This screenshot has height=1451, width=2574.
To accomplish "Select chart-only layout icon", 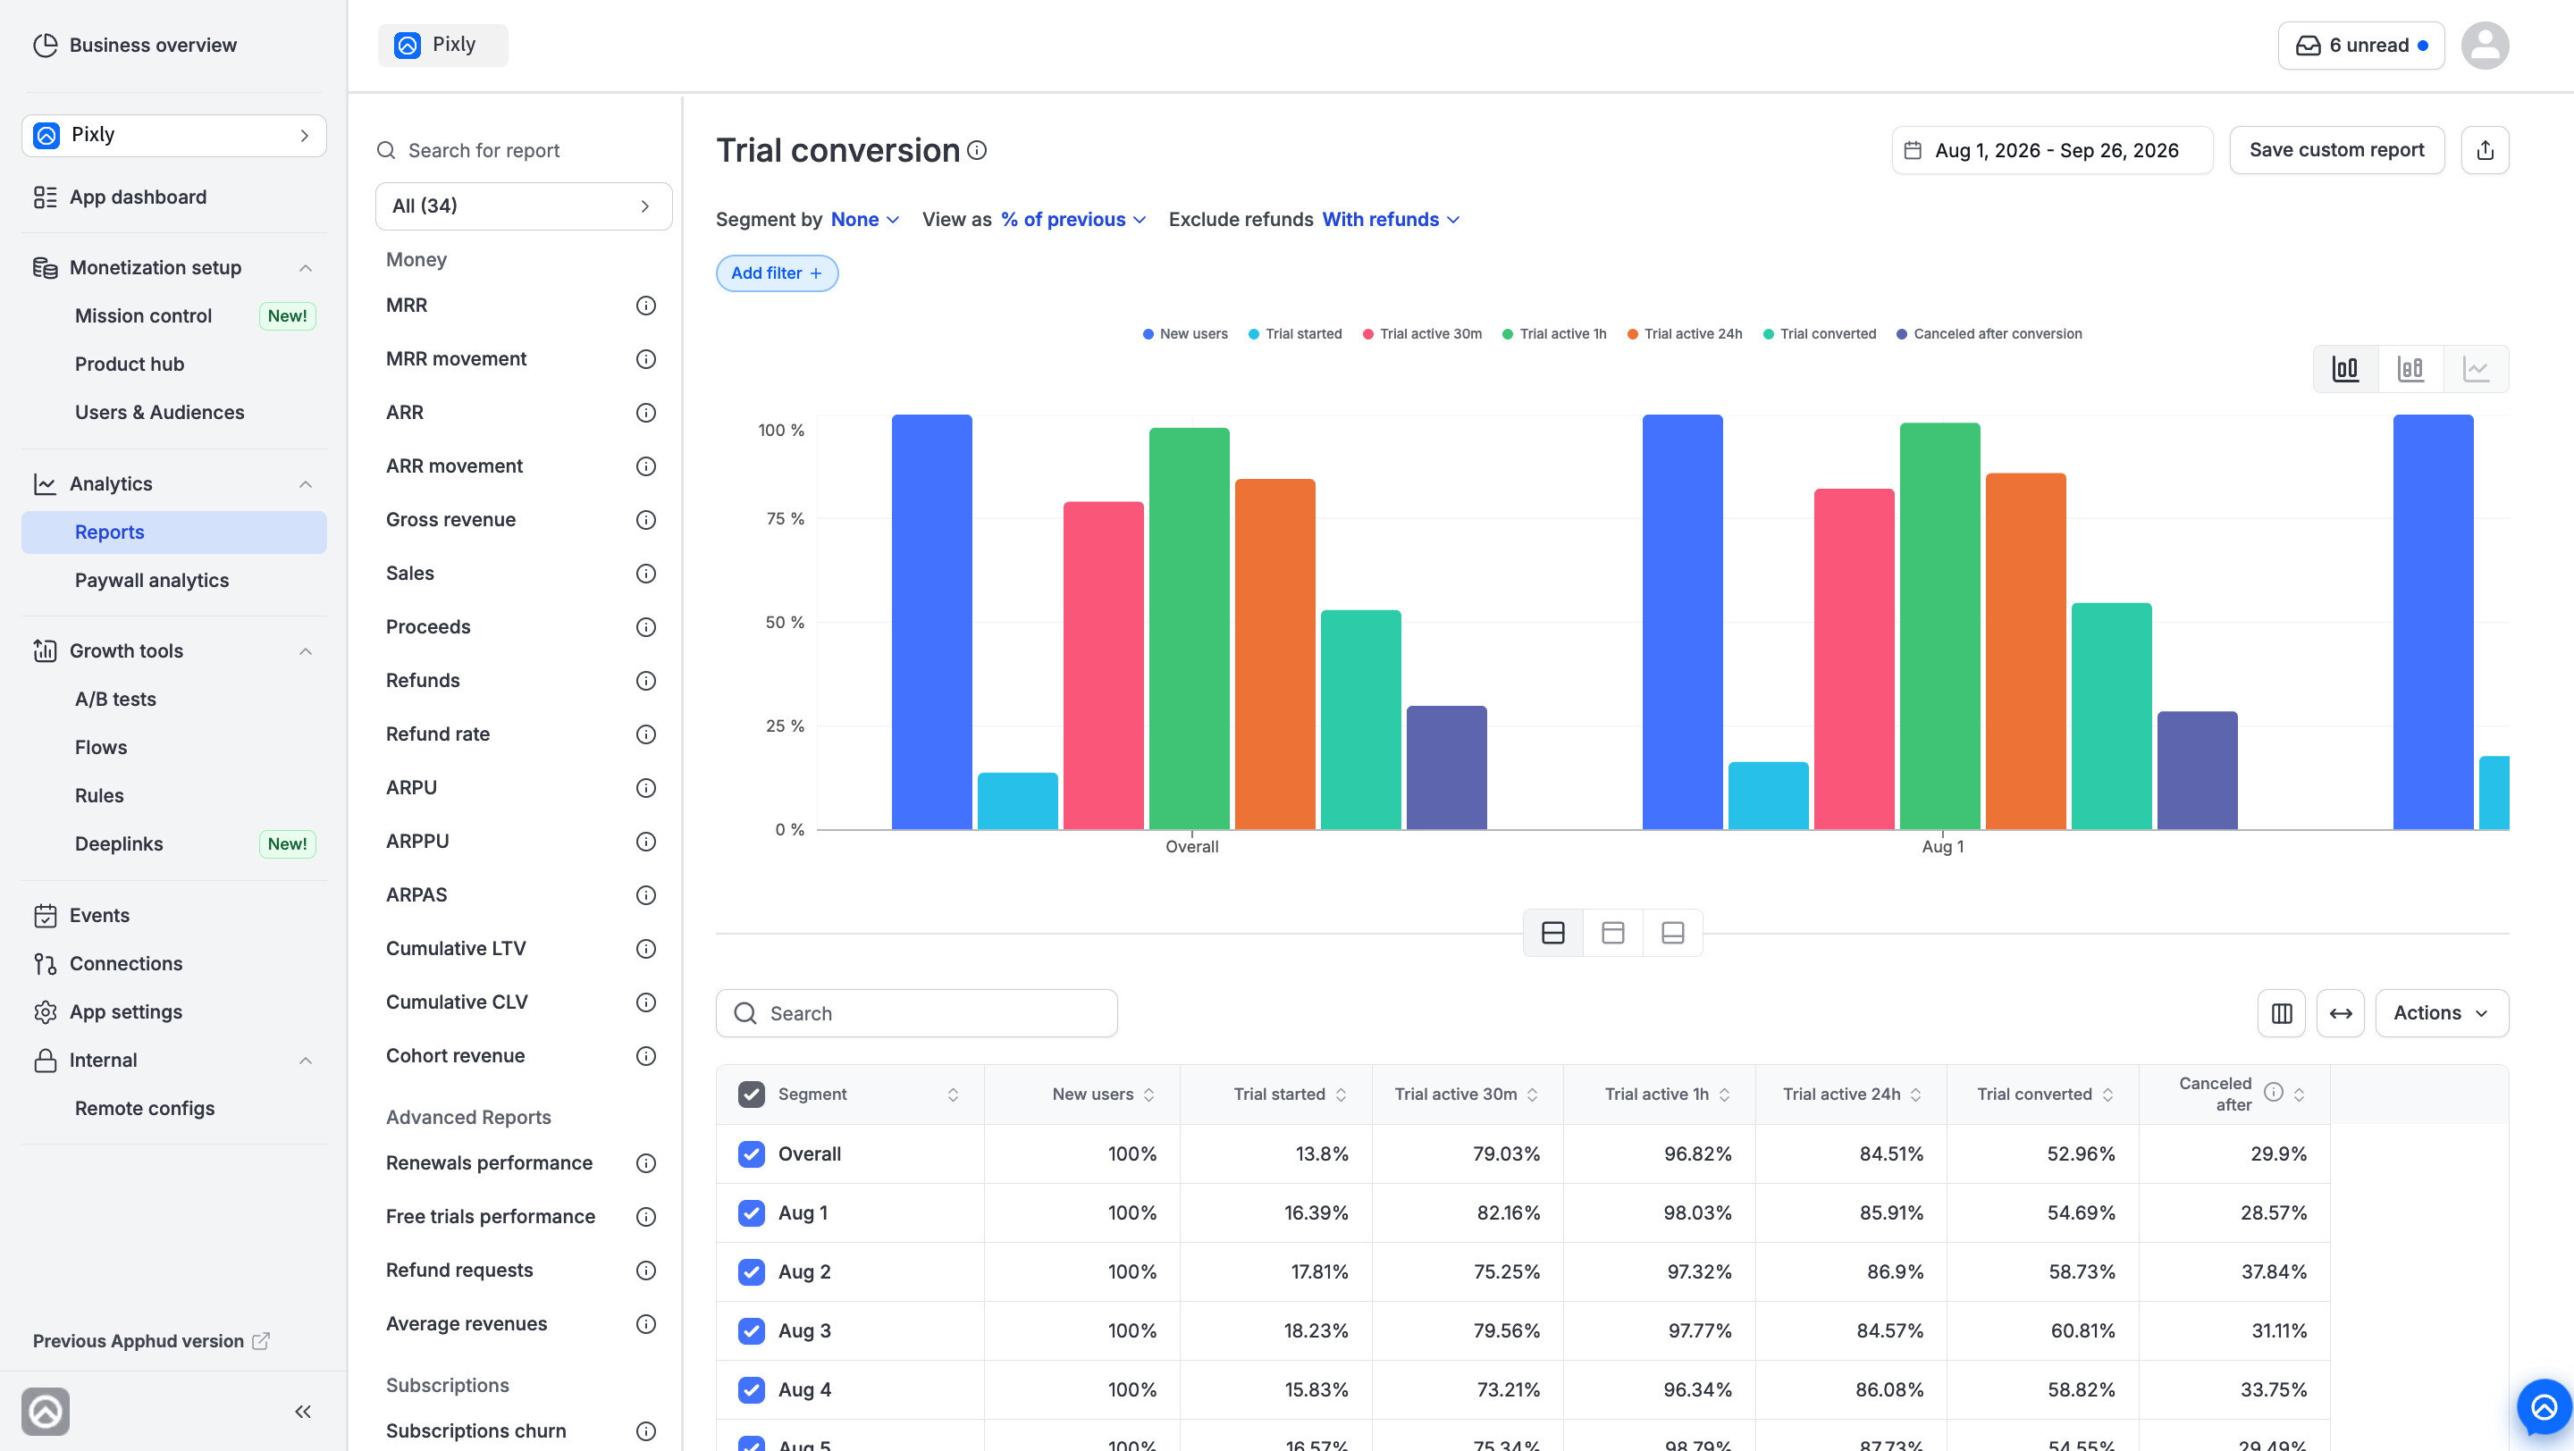I will coord(1612,933).
